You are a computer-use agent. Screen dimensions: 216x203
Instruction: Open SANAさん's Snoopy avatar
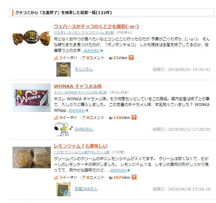click(x=63, y=129)
